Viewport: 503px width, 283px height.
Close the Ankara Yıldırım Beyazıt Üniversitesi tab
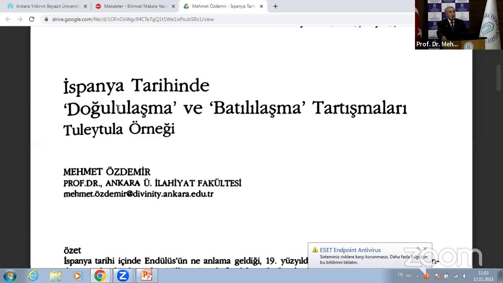[x=85, y=6]
